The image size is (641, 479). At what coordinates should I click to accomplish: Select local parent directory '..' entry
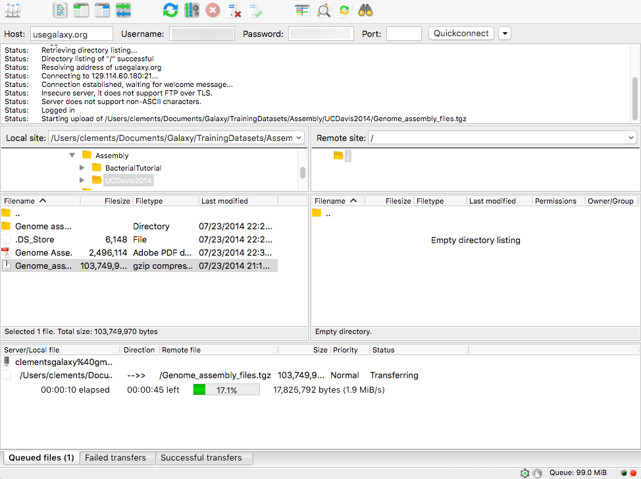point(139,213)
